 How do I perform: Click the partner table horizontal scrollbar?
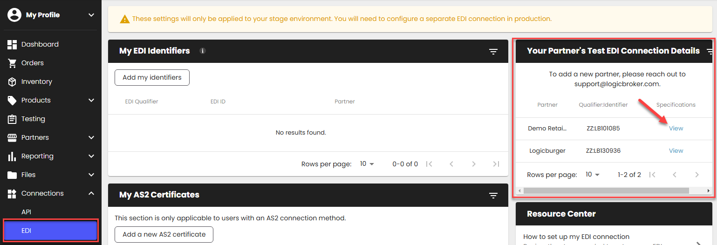(606, 191)
